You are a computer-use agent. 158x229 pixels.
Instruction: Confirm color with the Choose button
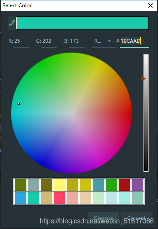click(x=104, y=218)
